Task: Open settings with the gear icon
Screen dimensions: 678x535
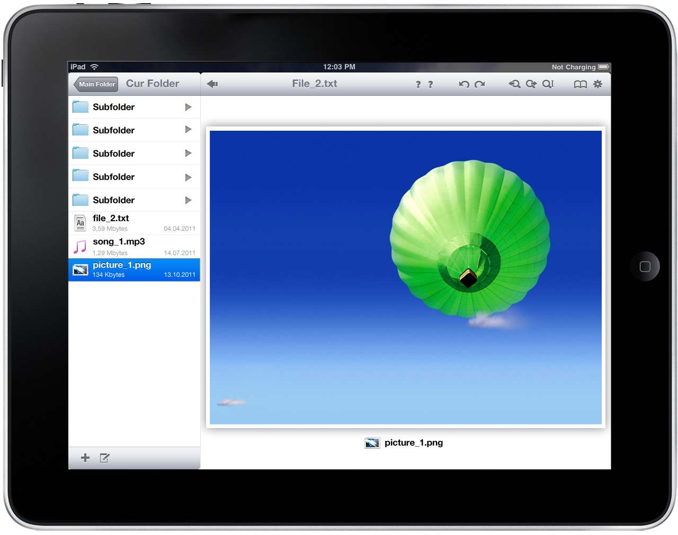Action: [598, 84]
